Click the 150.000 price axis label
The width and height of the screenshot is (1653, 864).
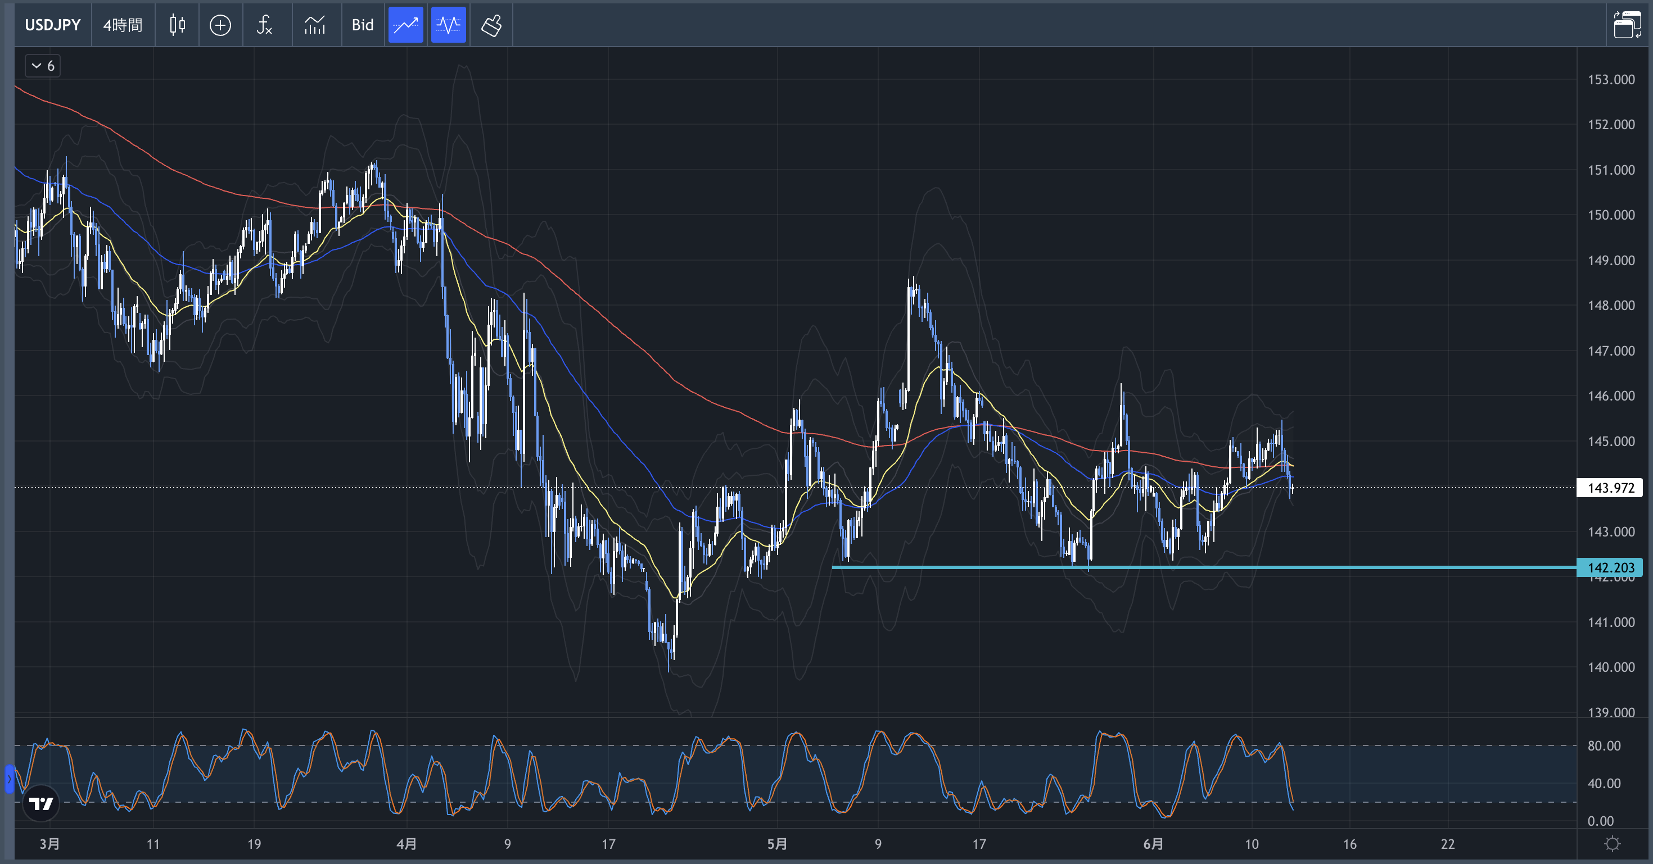pyautogui.click(x=1611, y=215)
